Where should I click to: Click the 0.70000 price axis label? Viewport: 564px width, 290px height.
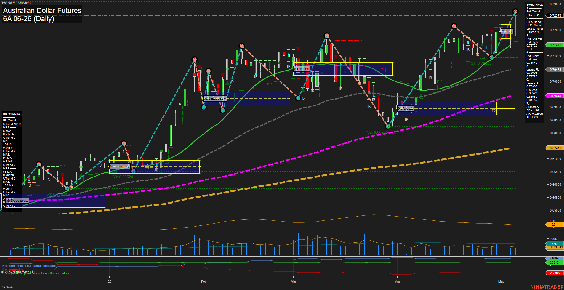556,81
